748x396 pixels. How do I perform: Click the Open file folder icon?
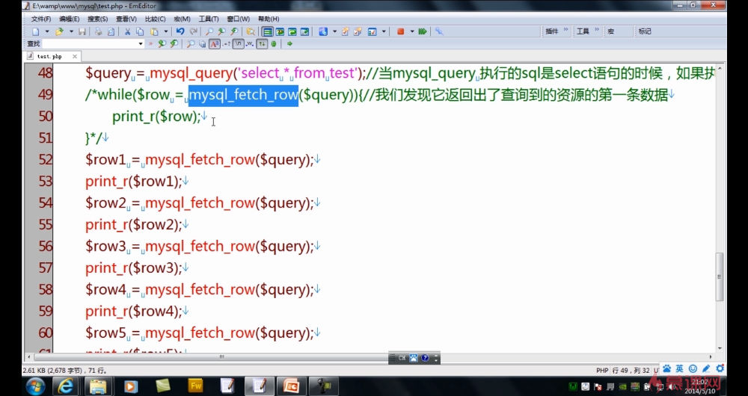[59, 31]
